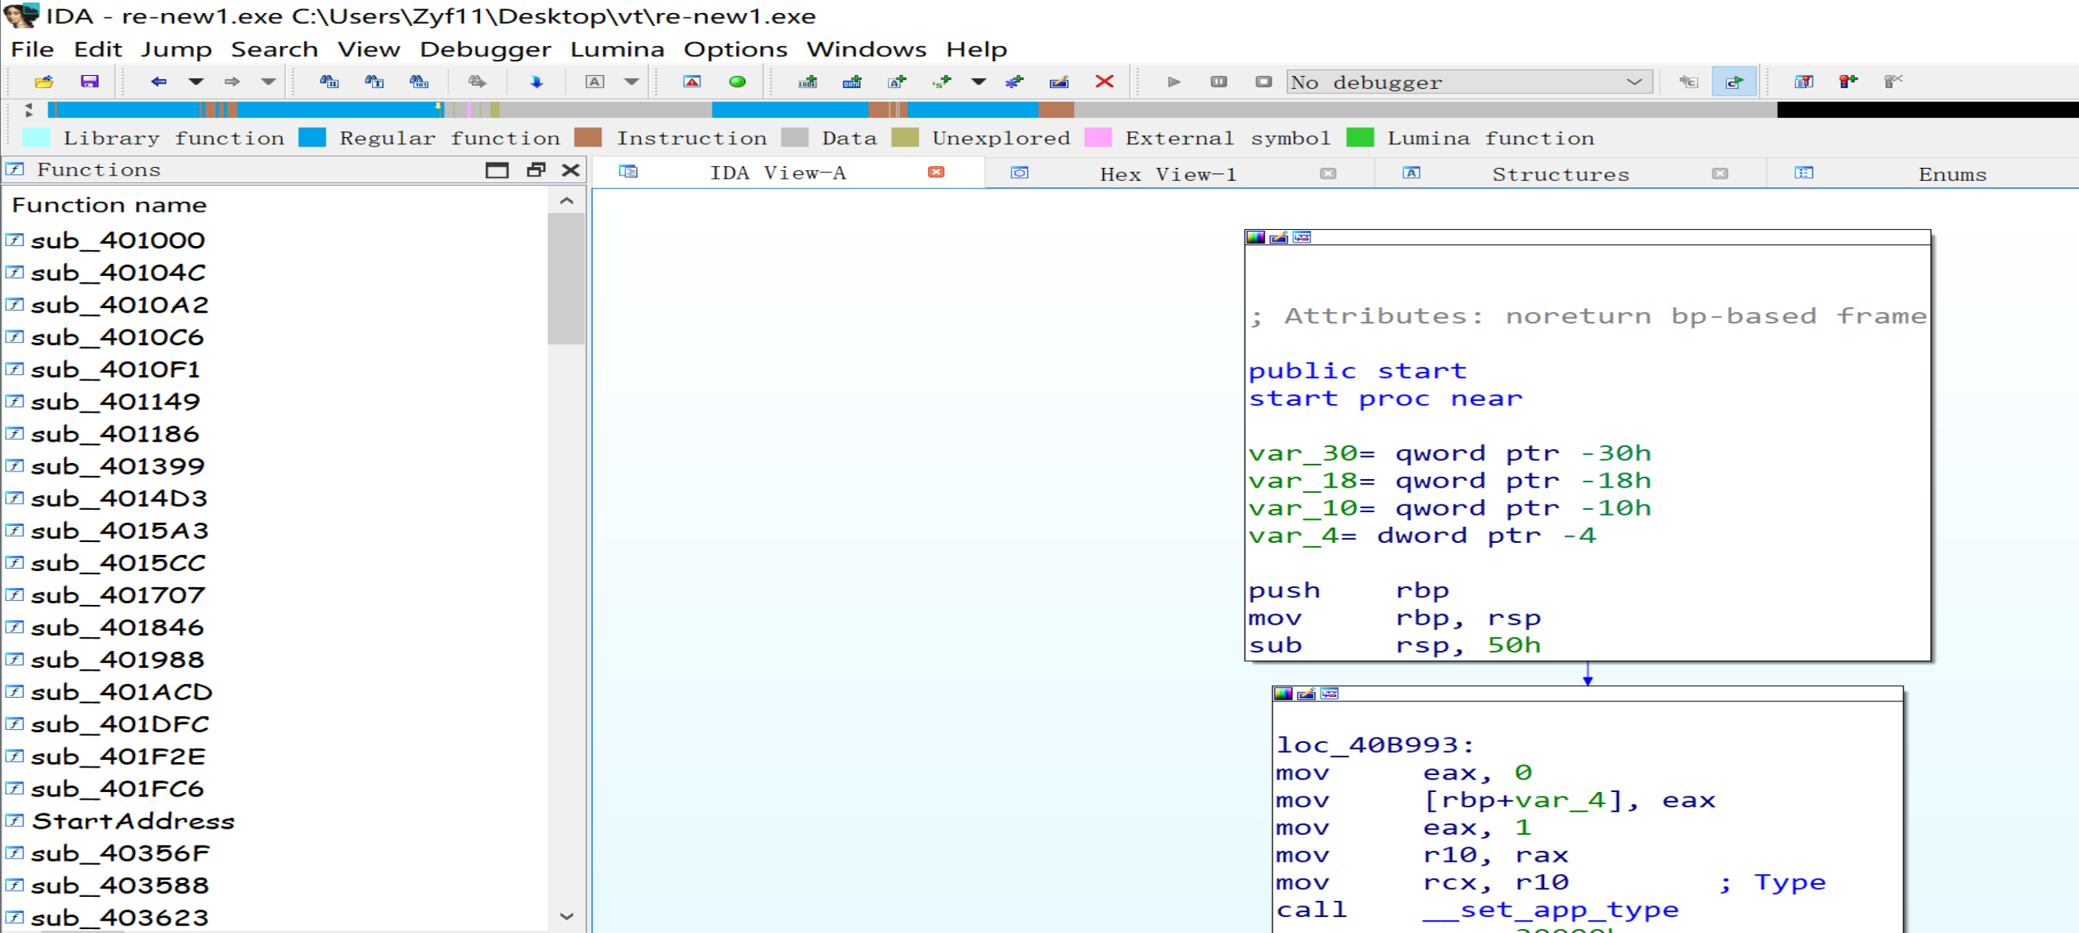Open the Debugger menu

click(484, 49)
